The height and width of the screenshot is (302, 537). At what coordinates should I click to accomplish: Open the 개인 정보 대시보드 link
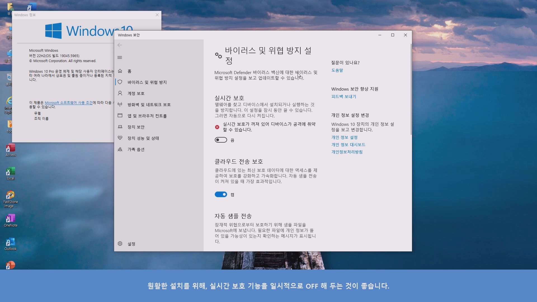tap(348, 145)
